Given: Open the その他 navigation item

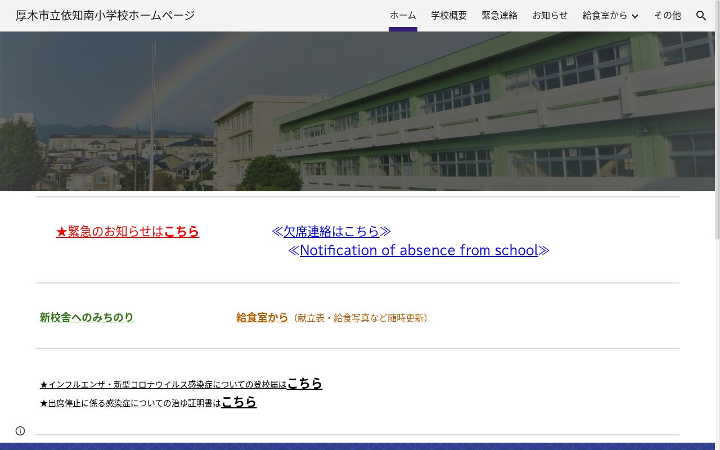Looking at the screenshot, I should coord(667,16).
